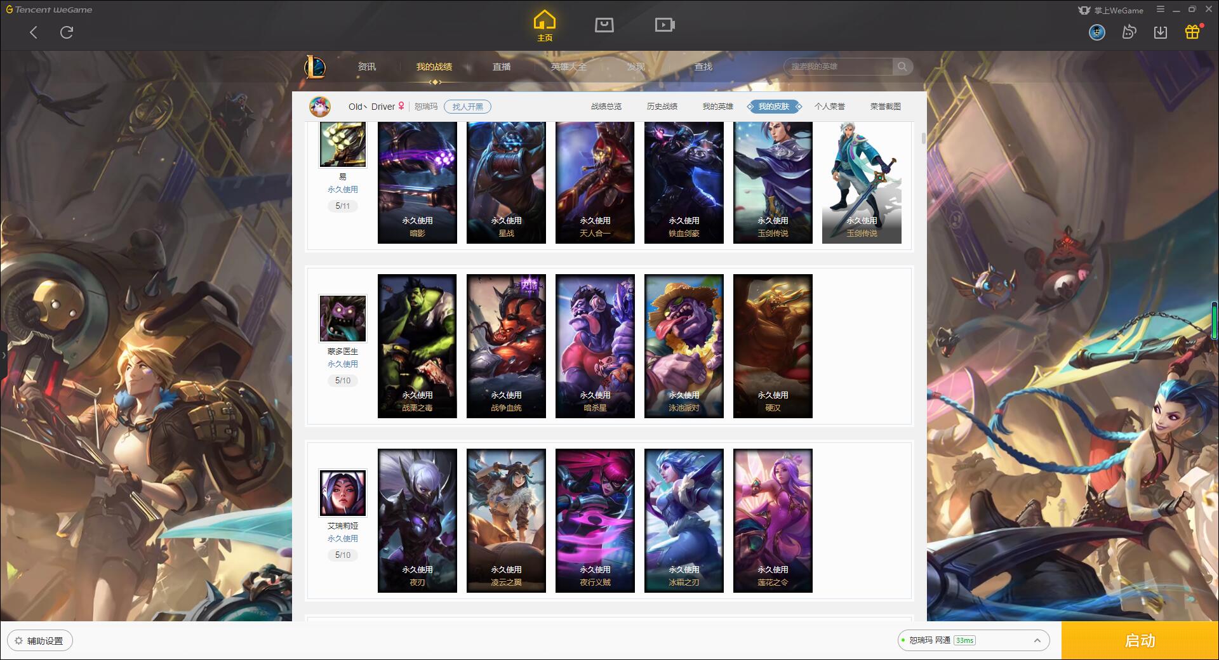Click the 蒙多医生 champion portrait

[343, 319]
